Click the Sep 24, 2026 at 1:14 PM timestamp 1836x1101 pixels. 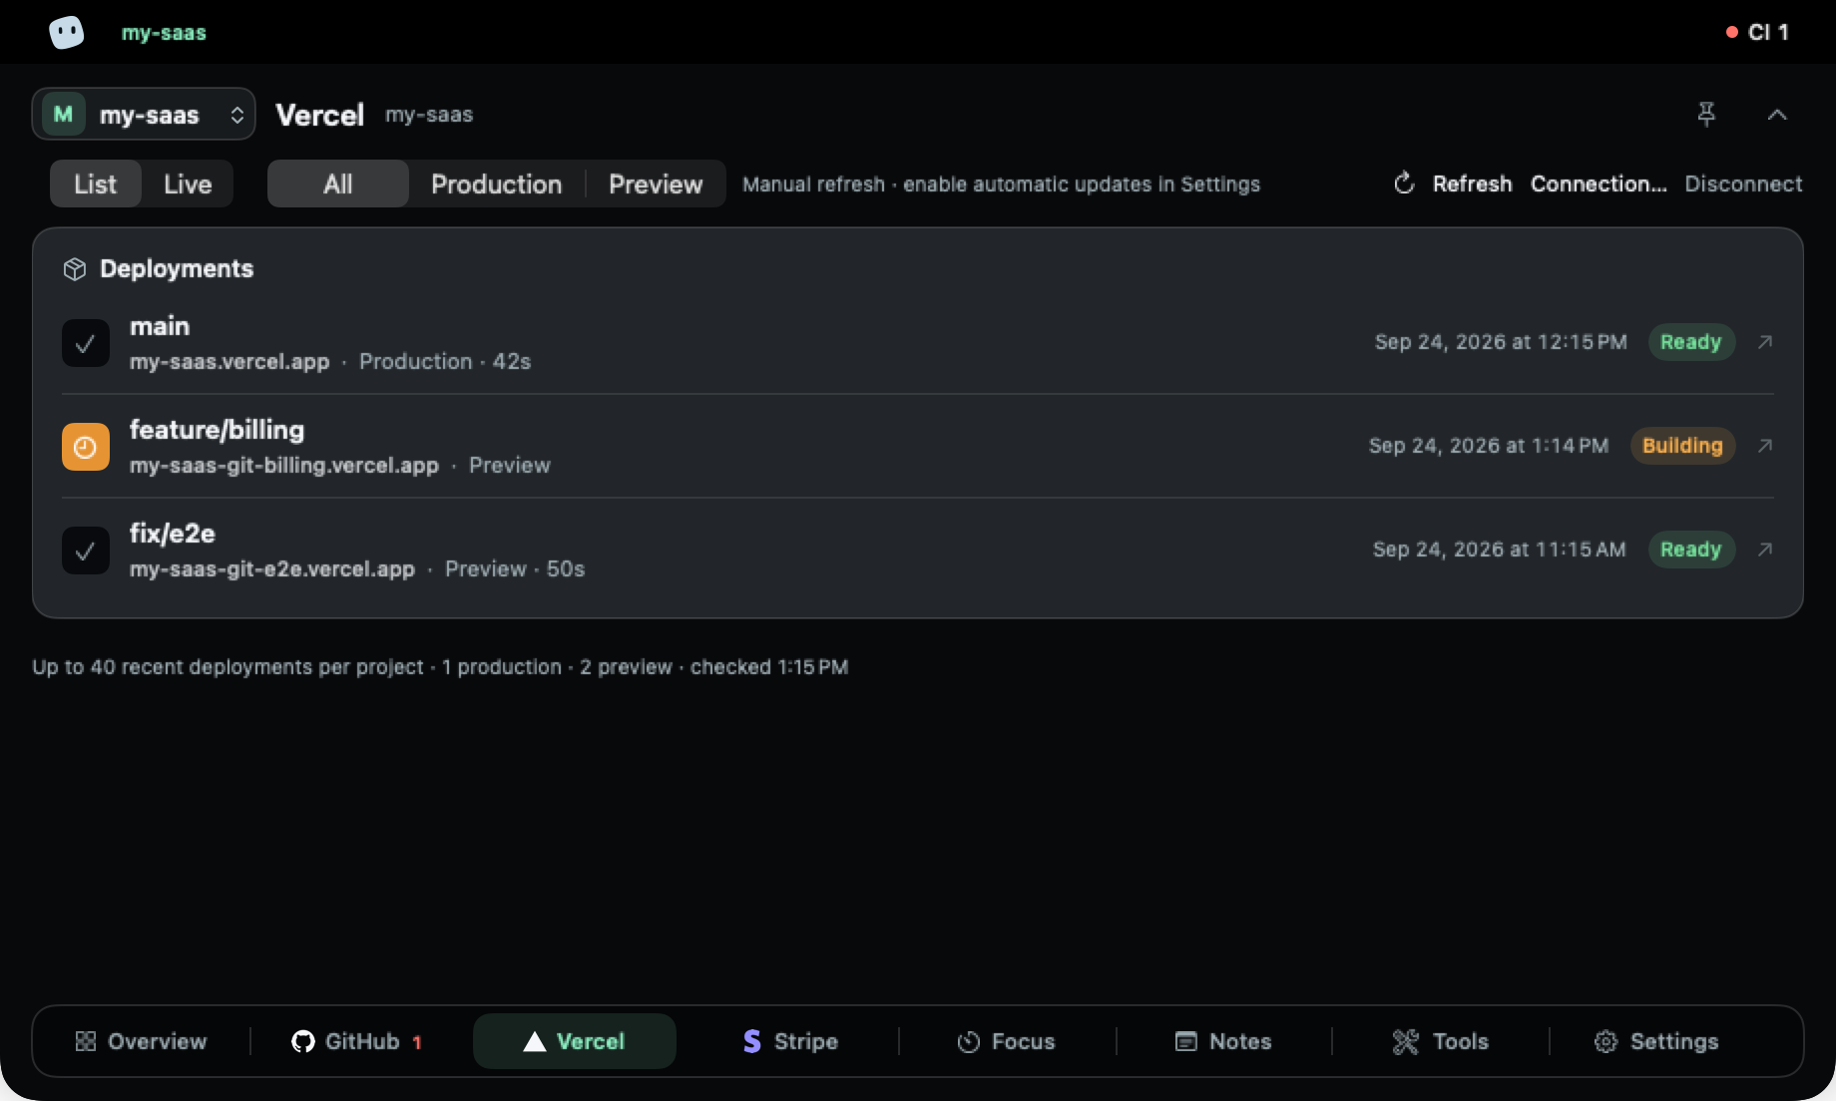point(1489,446)
